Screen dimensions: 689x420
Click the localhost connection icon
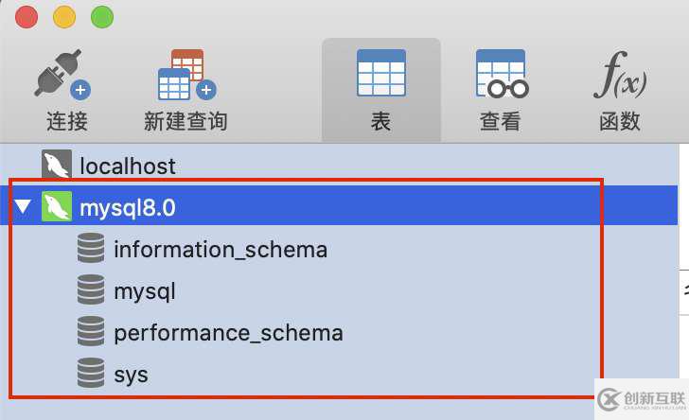pos(57,166)
